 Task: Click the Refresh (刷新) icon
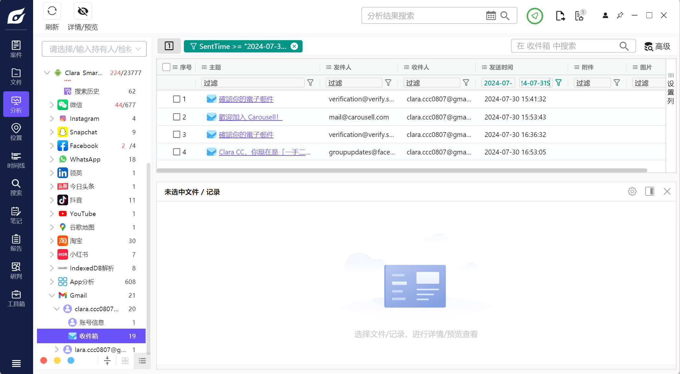click(x=52, y=12)
